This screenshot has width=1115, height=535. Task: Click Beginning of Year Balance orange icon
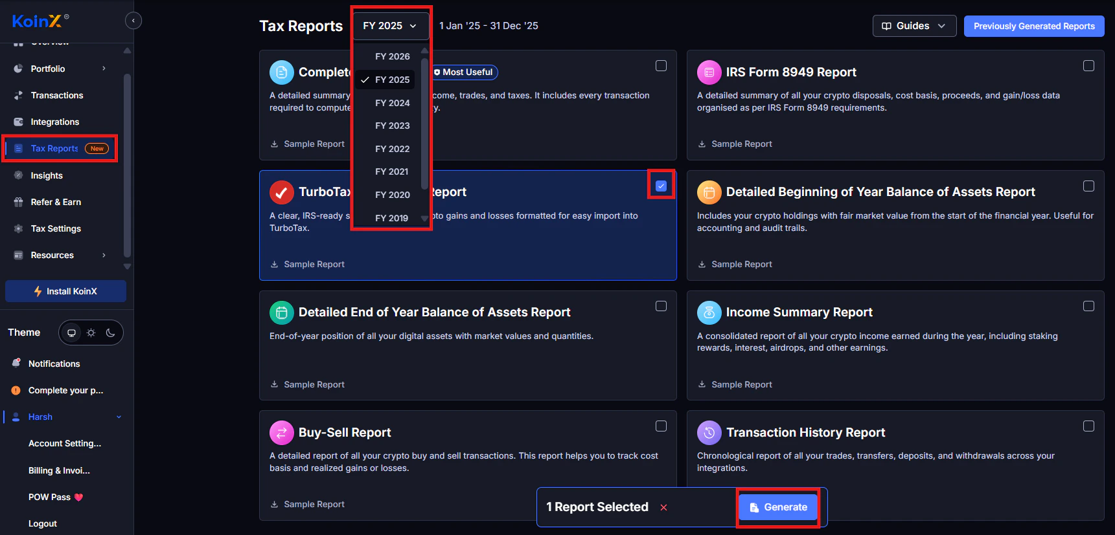pyautogui.click(x=709, y=192)
